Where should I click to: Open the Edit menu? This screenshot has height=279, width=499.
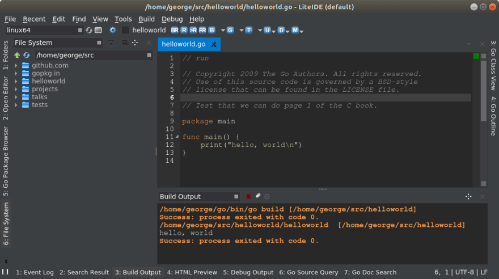[x=59, y=19]
